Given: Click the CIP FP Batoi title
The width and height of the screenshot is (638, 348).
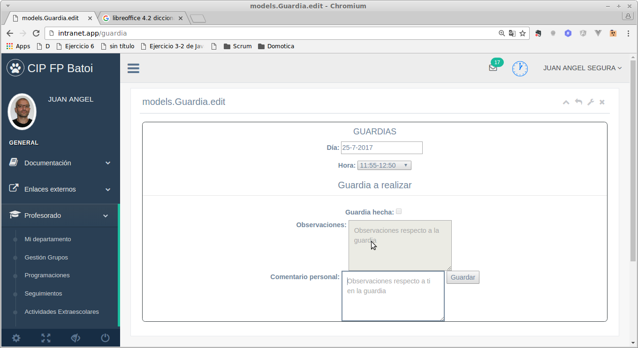Looking at the screenshot, I should coord(60,68).
